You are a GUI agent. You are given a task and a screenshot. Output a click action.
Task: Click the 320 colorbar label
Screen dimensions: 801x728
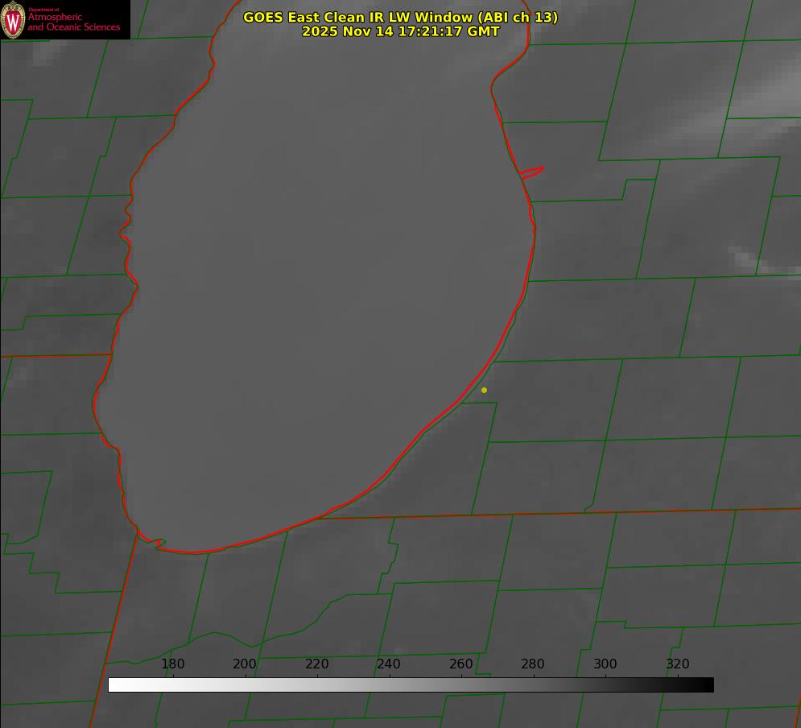(678, 664)
